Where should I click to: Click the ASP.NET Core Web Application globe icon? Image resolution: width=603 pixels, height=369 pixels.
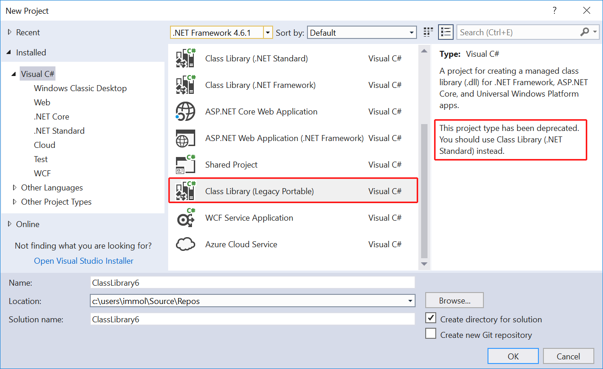[x=186, y=111]
